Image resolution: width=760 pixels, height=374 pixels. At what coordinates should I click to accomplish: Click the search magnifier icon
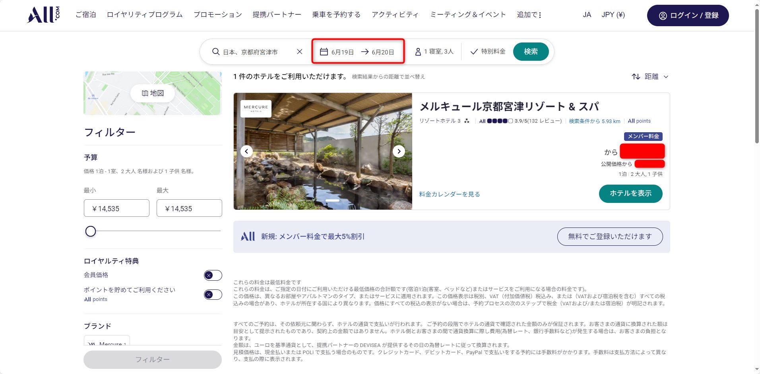[x=215, y=52]
